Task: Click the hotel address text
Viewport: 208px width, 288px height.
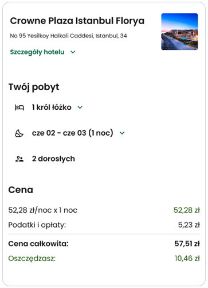Action: tap(68, 36)
